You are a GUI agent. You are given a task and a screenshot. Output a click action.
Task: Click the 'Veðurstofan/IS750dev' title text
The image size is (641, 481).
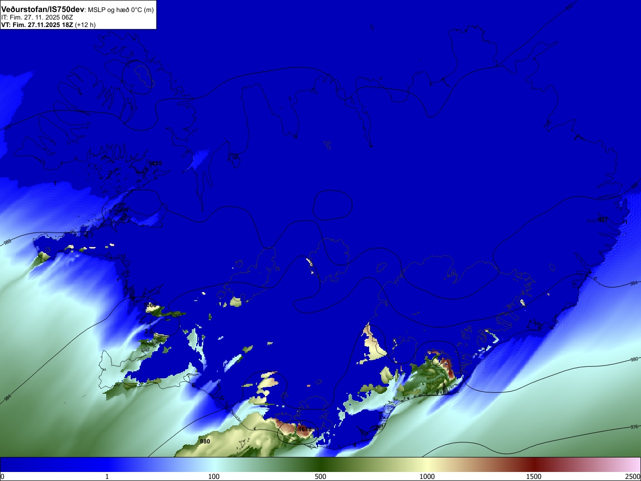pos(43,10)
